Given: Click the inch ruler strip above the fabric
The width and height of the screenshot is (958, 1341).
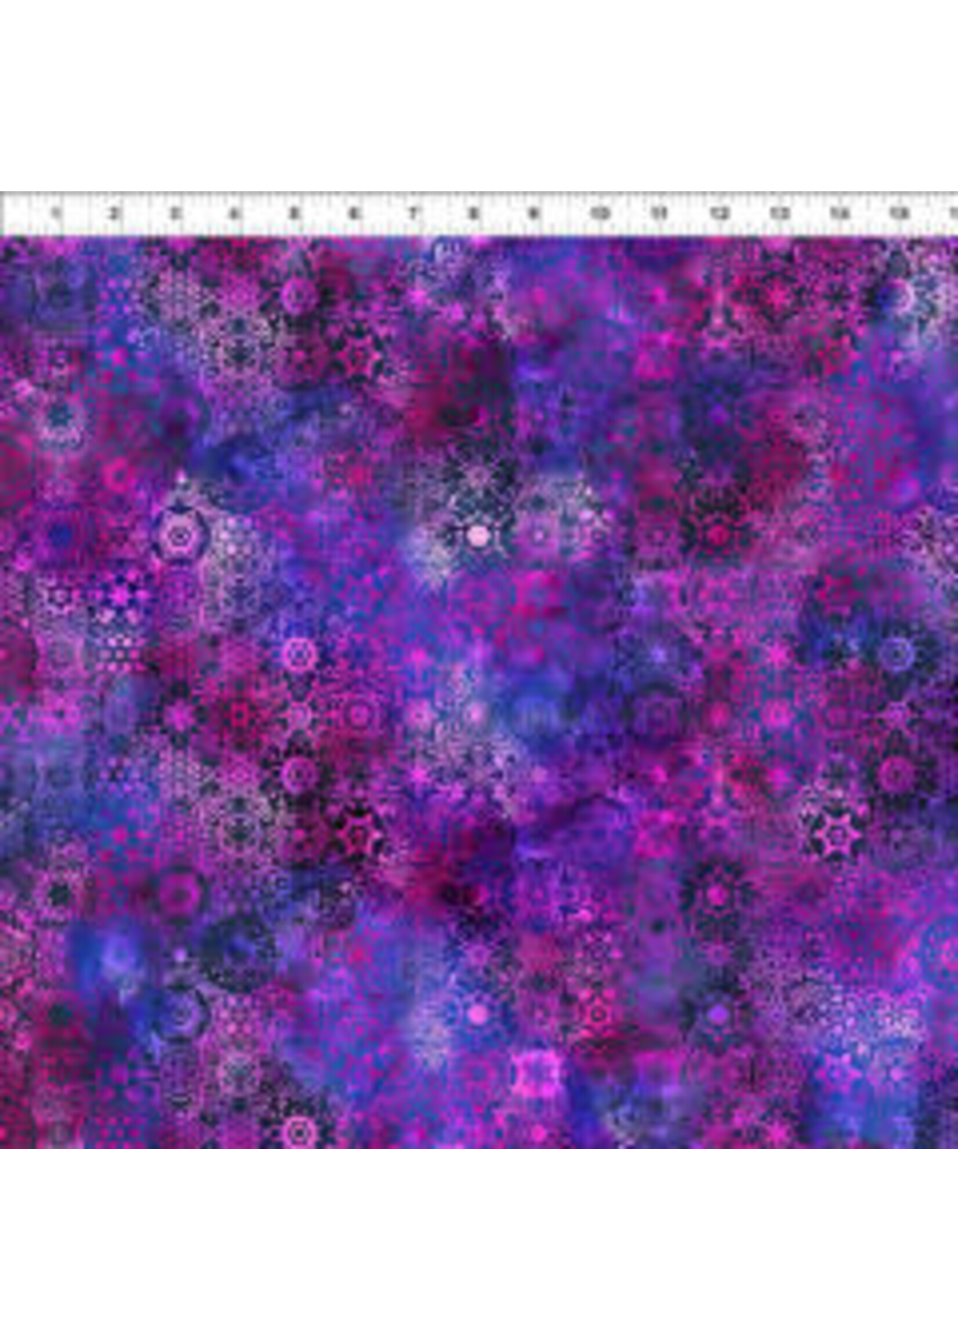Looking at the screenshot, I should click(479, 213).
